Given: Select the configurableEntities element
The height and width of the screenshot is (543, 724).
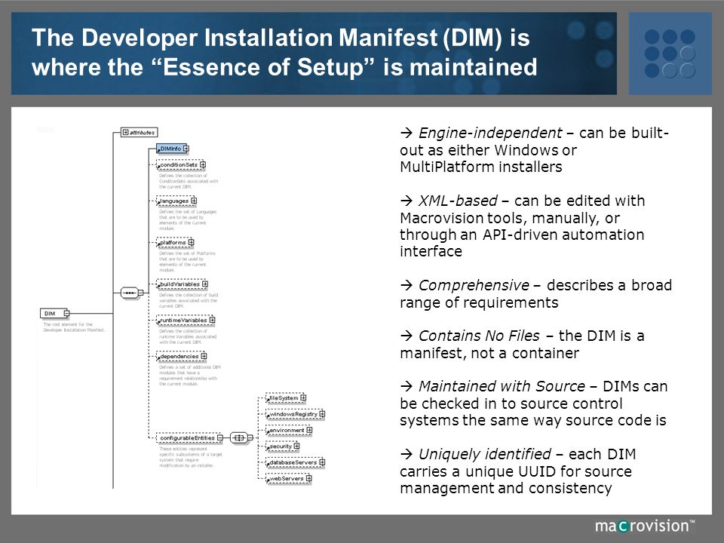Looking at the screenshot, I should pyautogui.click(x=188, y=437).
